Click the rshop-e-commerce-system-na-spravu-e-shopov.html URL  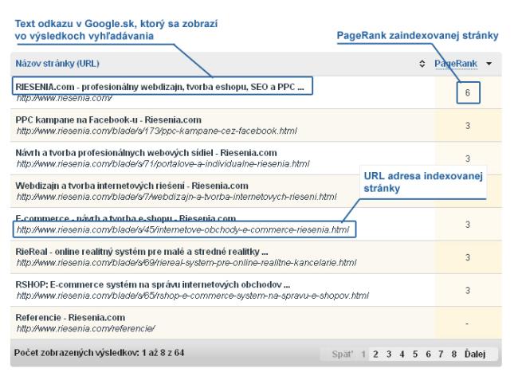[193, 296]
